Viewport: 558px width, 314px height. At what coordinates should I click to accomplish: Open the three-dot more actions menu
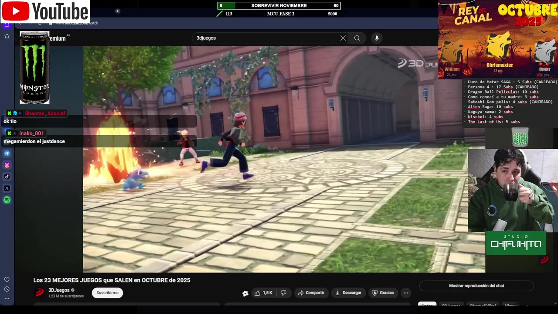406,293
